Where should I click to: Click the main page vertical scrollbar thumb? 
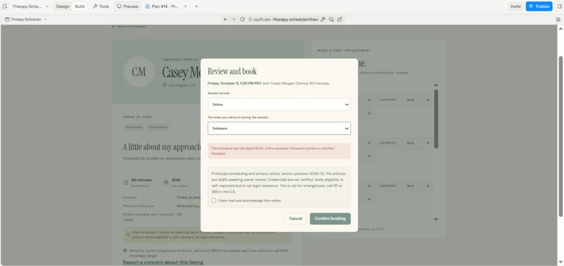pos(560,136)
